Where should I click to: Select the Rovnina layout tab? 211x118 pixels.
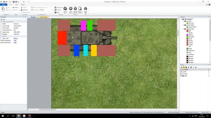pos(33,17)
